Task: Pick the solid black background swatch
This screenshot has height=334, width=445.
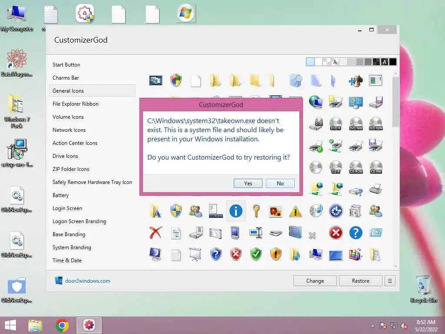Action: (393, 62)
